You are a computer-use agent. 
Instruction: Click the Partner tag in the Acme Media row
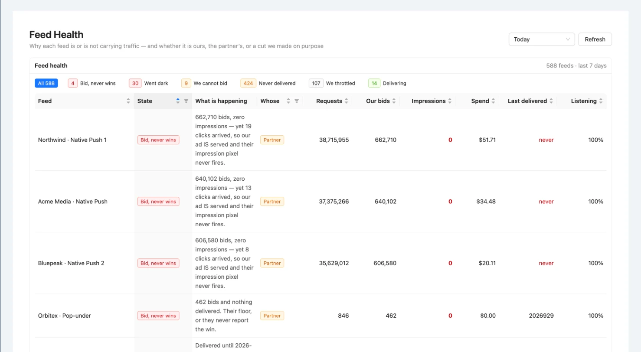272,202
